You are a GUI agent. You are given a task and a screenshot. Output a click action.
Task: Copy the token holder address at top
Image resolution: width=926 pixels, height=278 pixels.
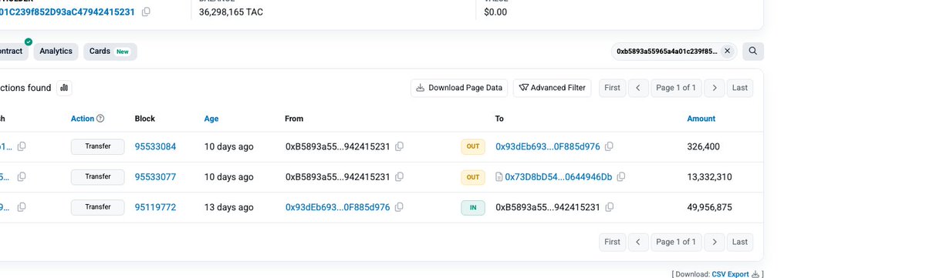pyautogui.click(x=146, y=12)
